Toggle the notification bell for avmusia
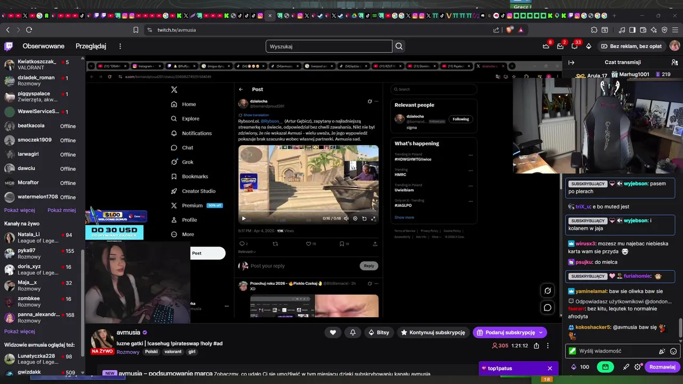683x384 pixels. pyautogui.click(x=353, y=332)
